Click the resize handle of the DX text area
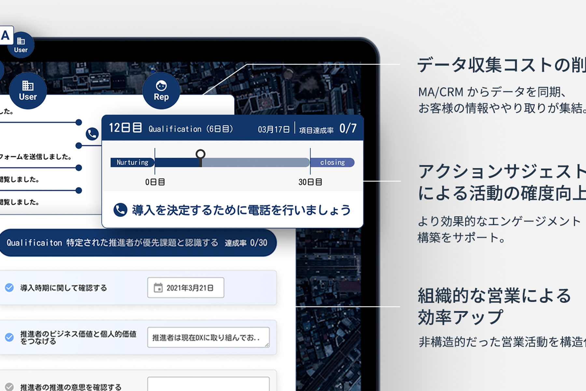The height and width of the screenshot is (391, 586). point(267,345)
